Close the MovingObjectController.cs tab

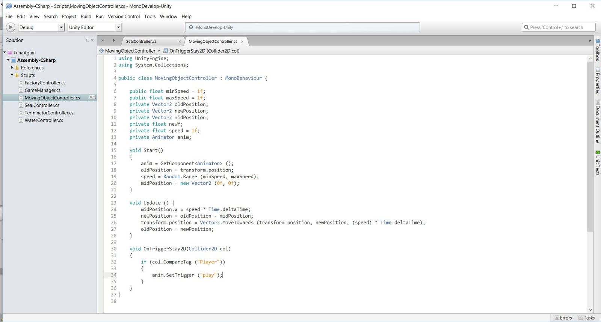(x=242, y=42)
